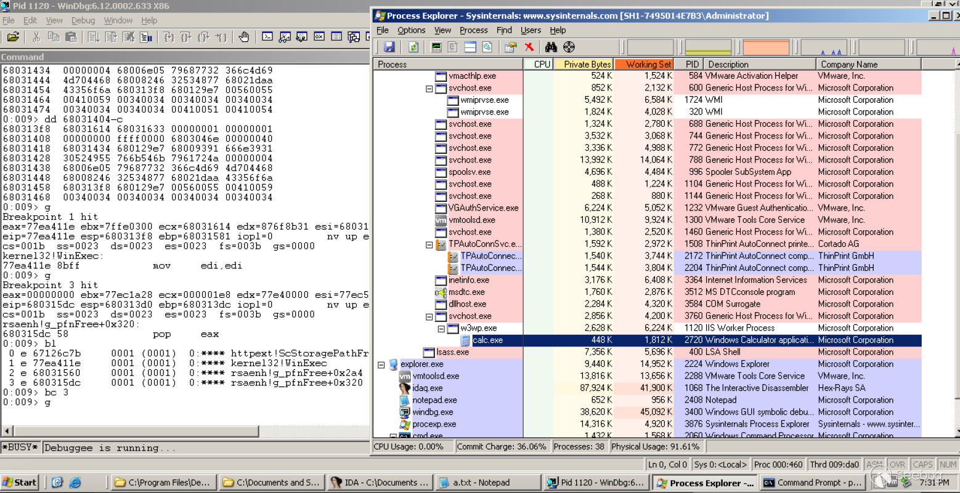Collapse the explorer.exe process tree node

point(381,365)
